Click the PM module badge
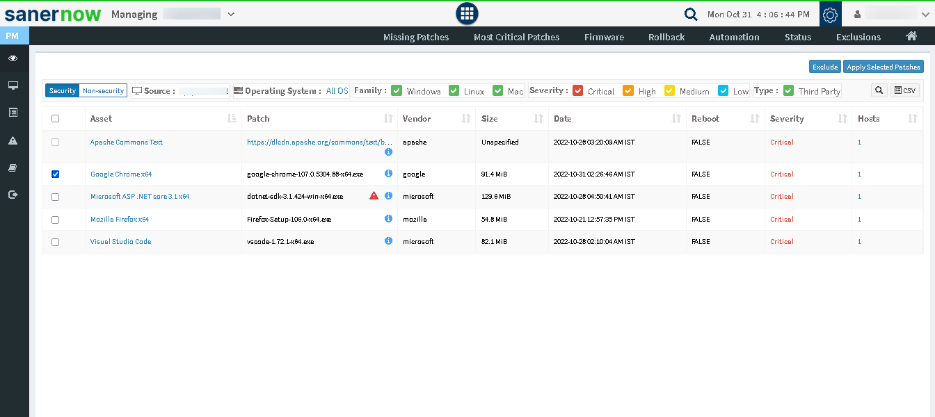This screenshot has height=417, width=935. 14,36
